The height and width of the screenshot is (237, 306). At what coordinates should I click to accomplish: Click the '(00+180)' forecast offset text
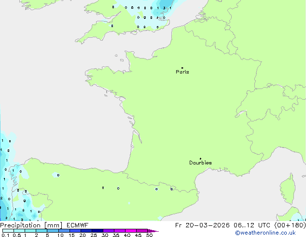[290, 225]
